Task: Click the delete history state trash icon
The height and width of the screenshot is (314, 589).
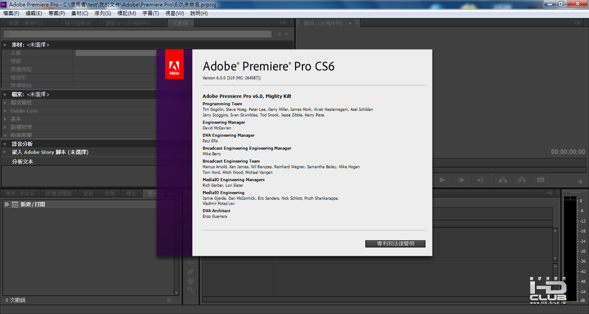Action: 169,300
